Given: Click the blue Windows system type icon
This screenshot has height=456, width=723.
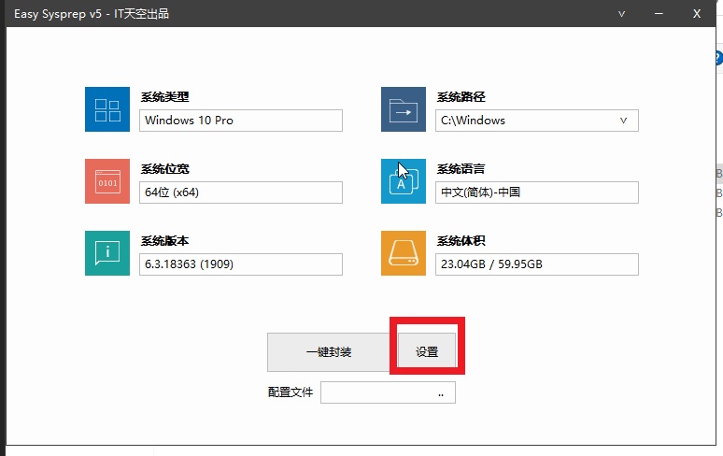Looking at the screenshot, I should tap(107, 109).
